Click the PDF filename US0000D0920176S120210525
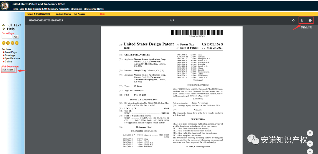 pos(46,21)
